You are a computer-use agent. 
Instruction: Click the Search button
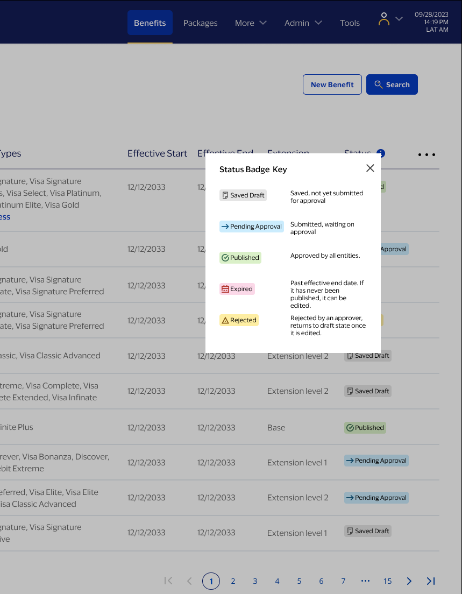[x=392, y=84]
